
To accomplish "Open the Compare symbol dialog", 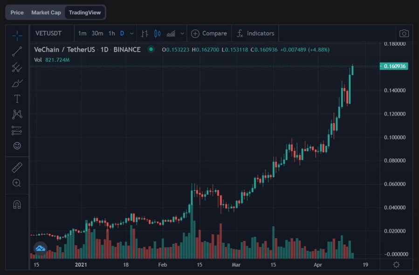I will [x=209, y=33].
